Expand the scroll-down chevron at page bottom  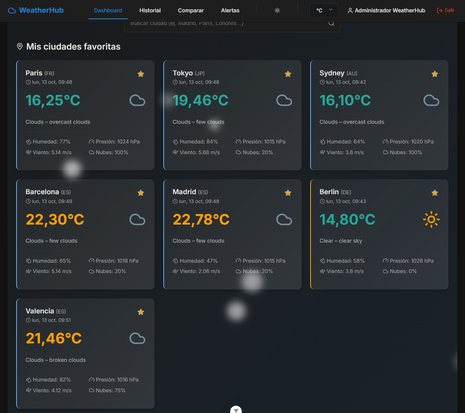click(236, 410)
